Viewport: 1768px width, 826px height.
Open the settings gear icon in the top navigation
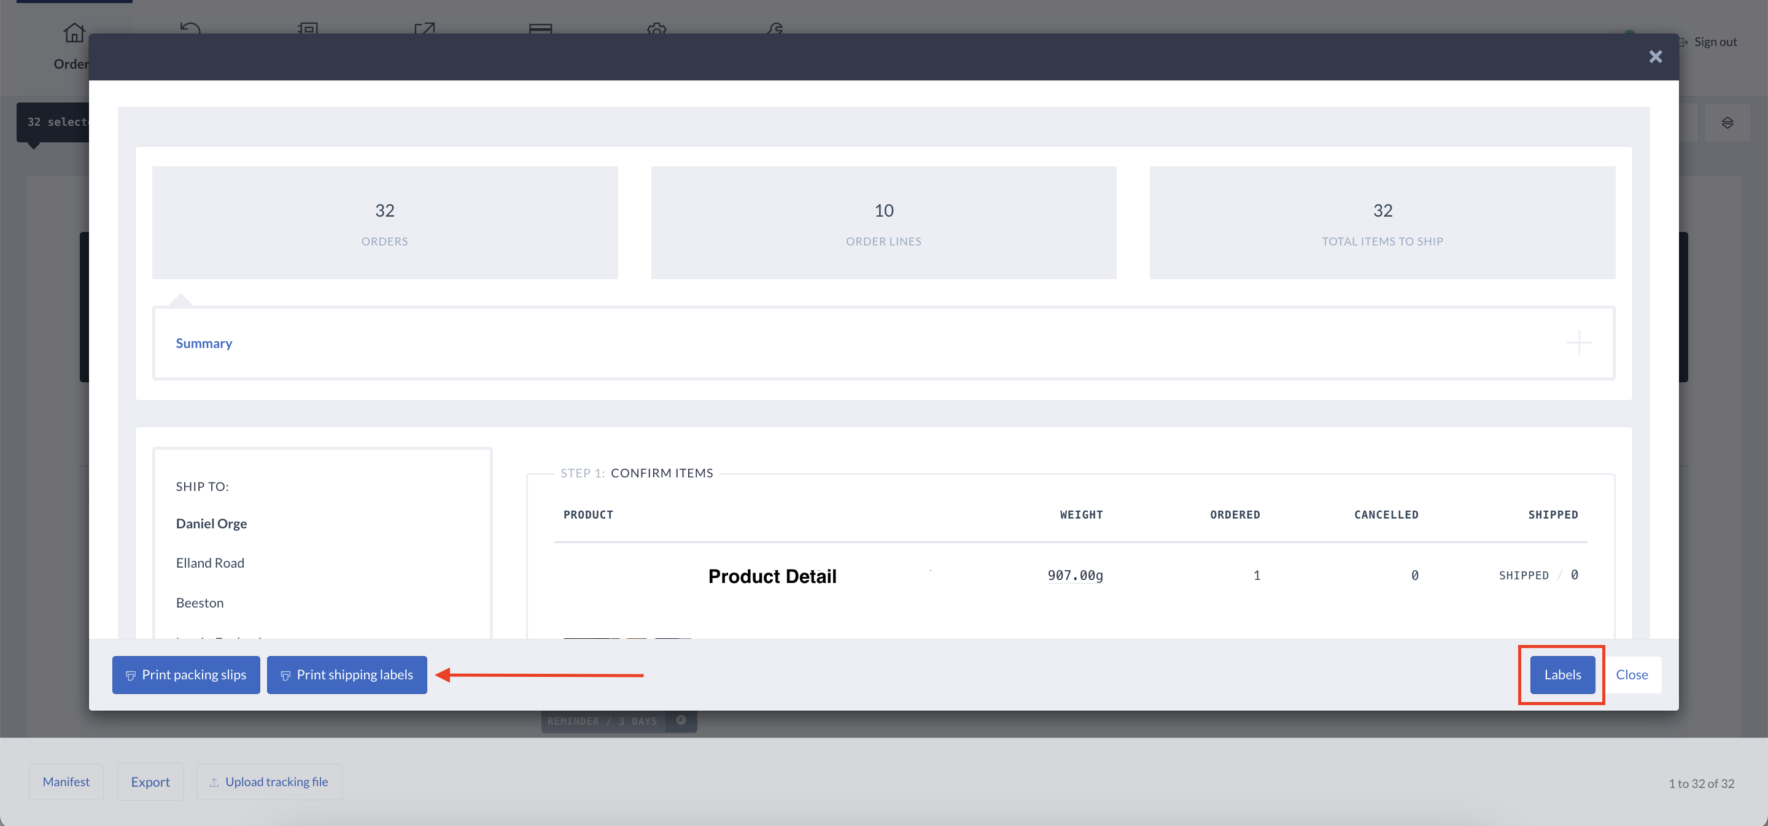click(x=657, y=28)
